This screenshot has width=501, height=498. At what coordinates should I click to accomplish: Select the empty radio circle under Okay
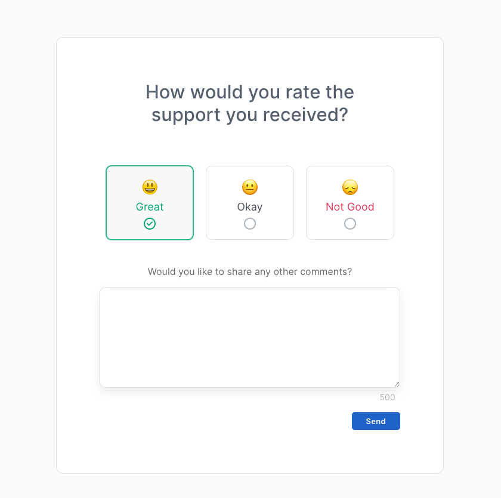click(x=250, y=224)
